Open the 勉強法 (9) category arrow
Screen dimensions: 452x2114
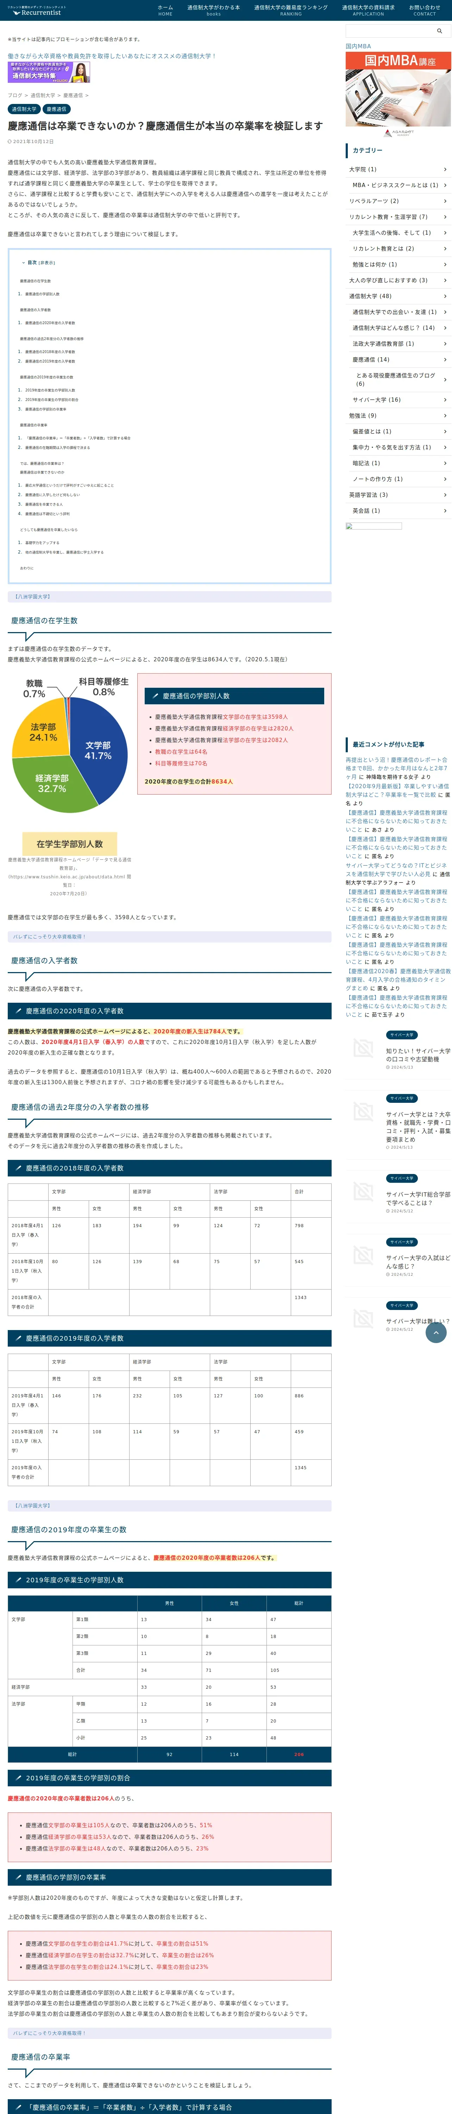(x=445, y=416)
